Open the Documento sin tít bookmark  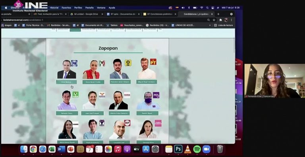tap(93, 25)
